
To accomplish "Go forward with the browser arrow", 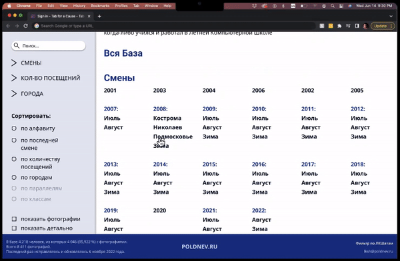I will [x=17, y=26].
